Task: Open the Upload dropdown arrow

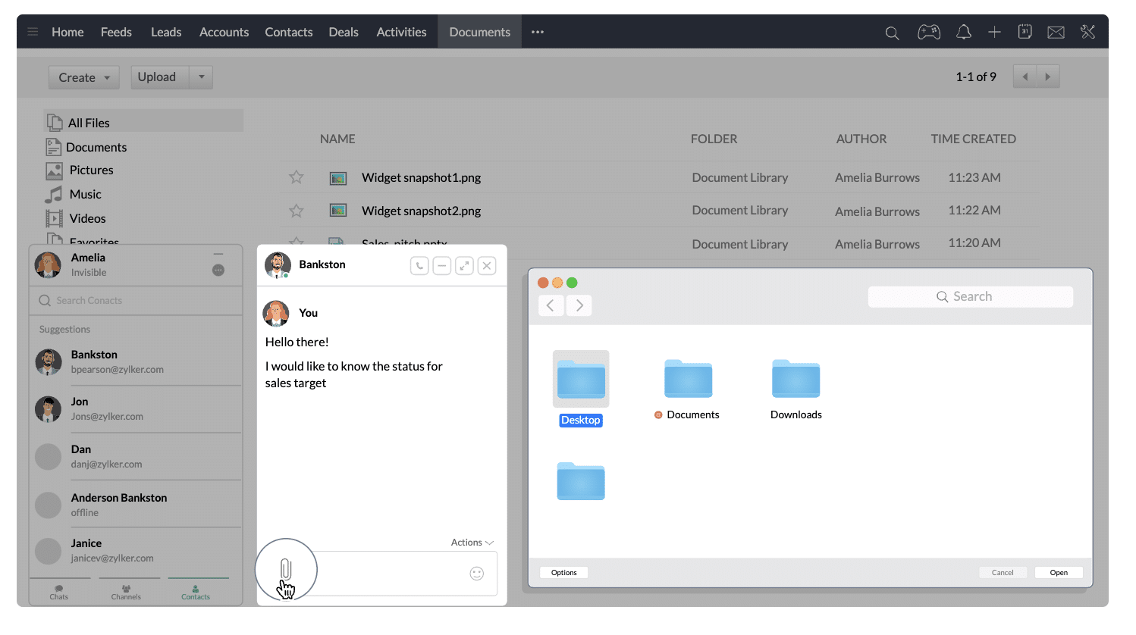Action: (201, 77)
